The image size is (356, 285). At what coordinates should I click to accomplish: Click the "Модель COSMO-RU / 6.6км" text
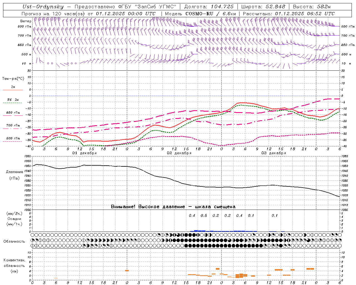(x=201, y=14)
